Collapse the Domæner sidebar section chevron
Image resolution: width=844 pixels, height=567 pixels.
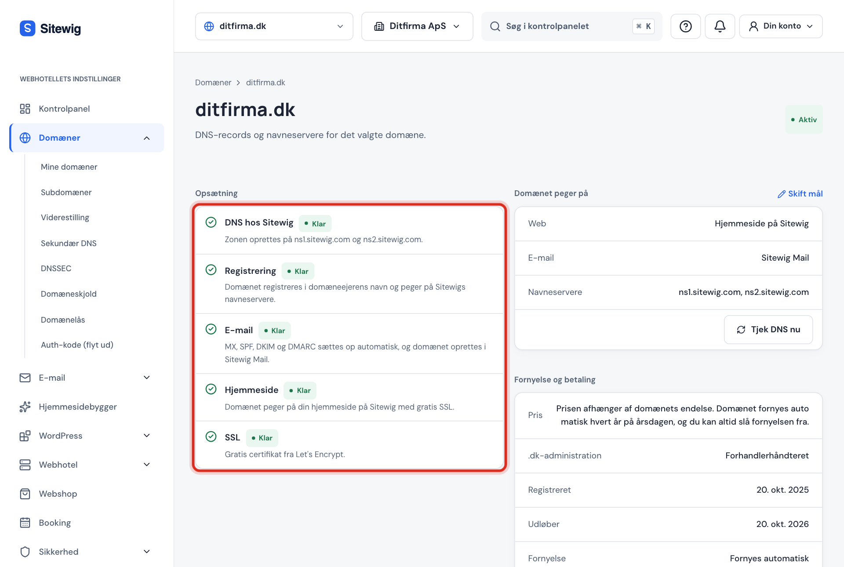click(147, 138)
